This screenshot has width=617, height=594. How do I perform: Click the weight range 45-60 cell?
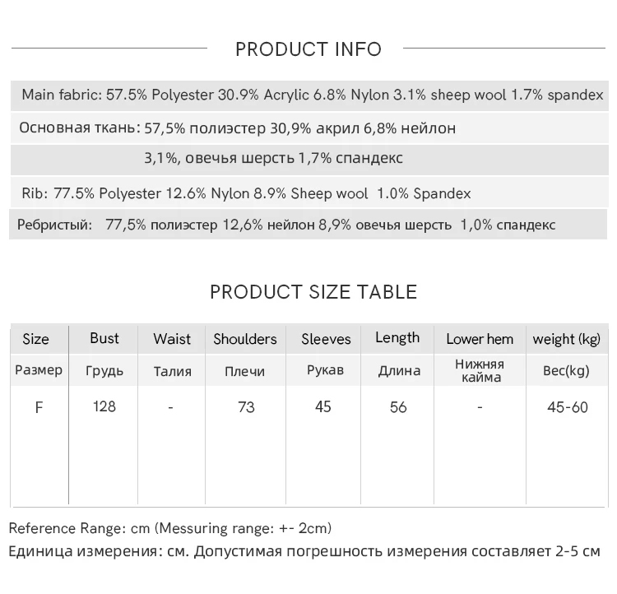(x=568, y=407)
